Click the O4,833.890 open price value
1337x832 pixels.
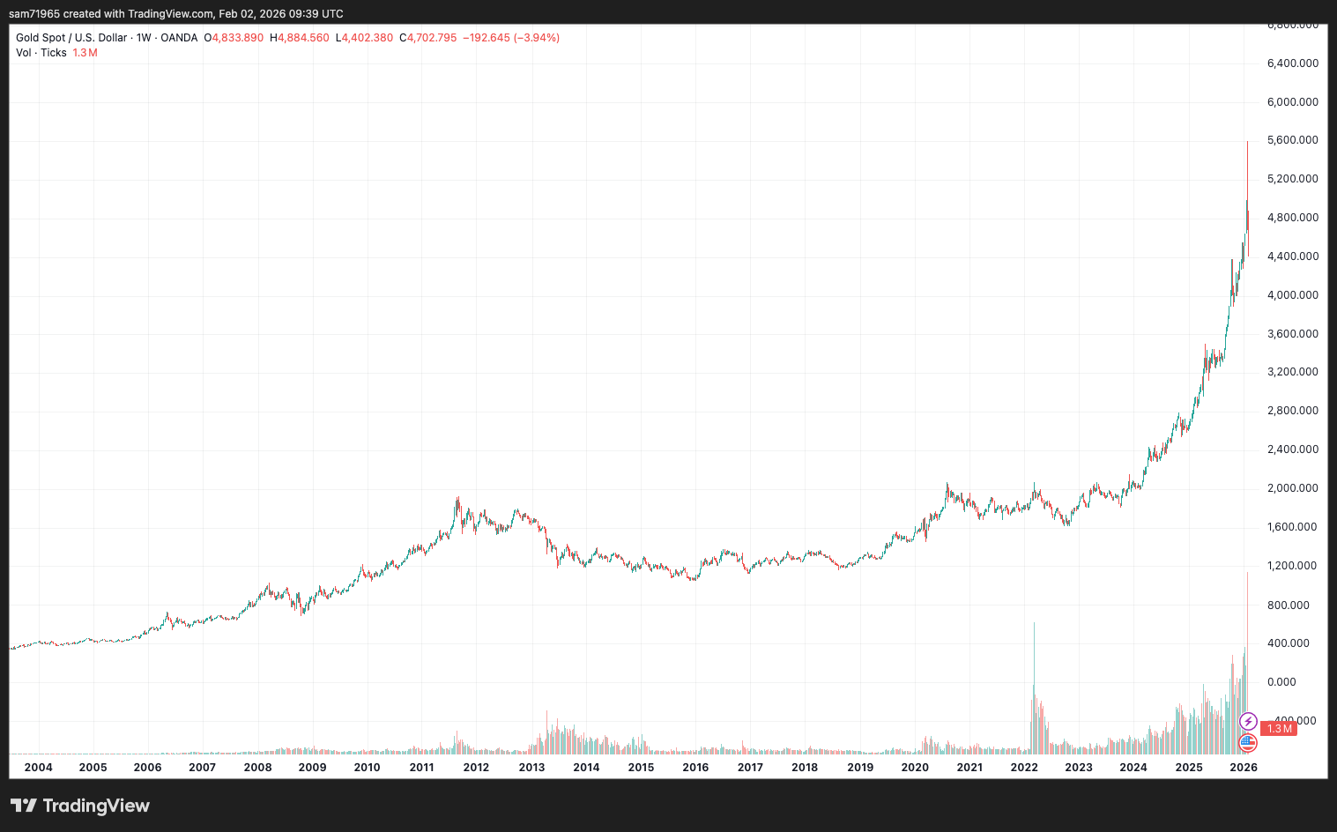click(x=234, y=38)
